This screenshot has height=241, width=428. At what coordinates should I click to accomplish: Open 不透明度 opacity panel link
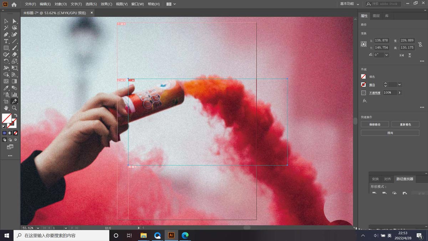(375, 93)
